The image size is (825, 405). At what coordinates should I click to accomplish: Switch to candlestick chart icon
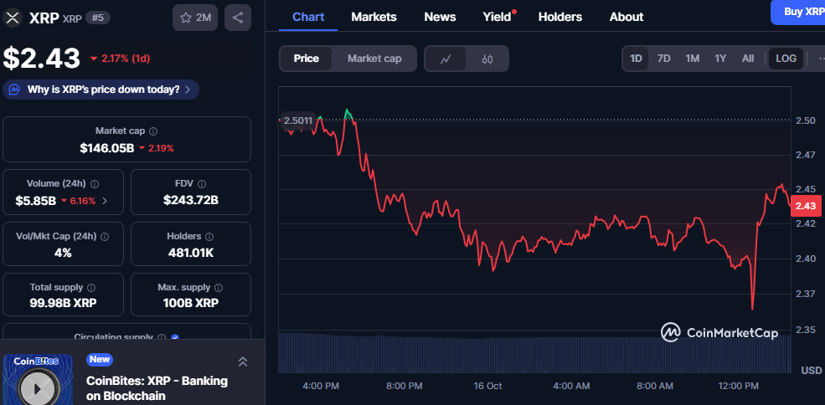(x=487, y=59)
